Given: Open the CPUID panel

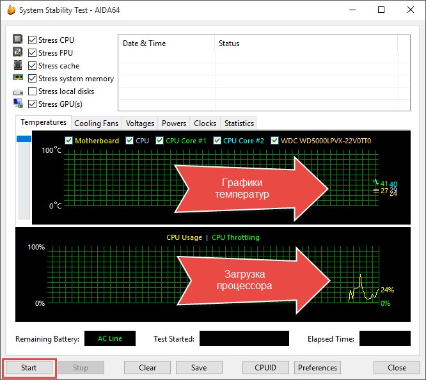Looking at the screenshot, I should coord(265,368).
